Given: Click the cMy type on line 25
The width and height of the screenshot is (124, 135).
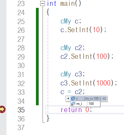Looking at the screenshot, I should click(x=66, y=21).
